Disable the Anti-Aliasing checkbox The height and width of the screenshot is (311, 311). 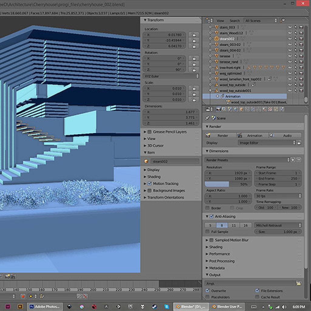coord(211,217)
